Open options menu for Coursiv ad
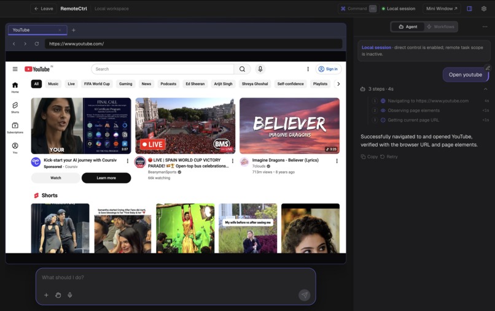Viewport: 495px width, 311px height. pos(128,161)
